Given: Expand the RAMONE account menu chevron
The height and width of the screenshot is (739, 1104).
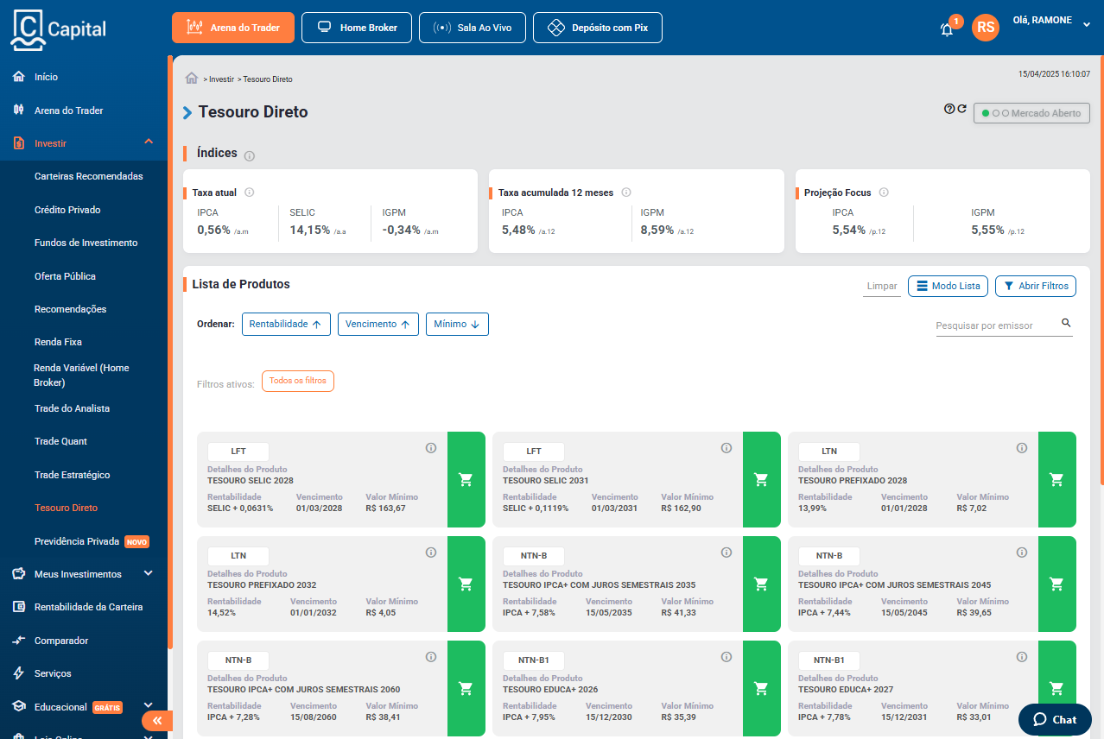Looking at the screenshot, I should click(1087, 25).
